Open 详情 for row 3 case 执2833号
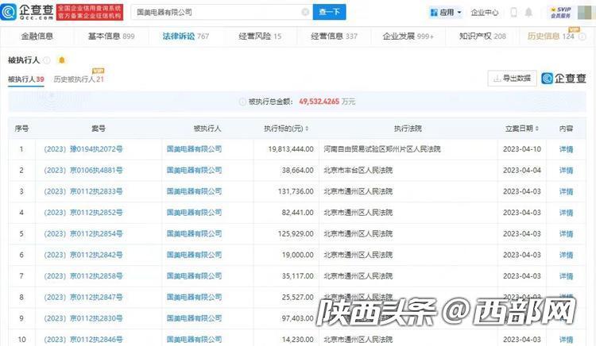The width and height of the screenshot is (596, 346). point(566,192)
